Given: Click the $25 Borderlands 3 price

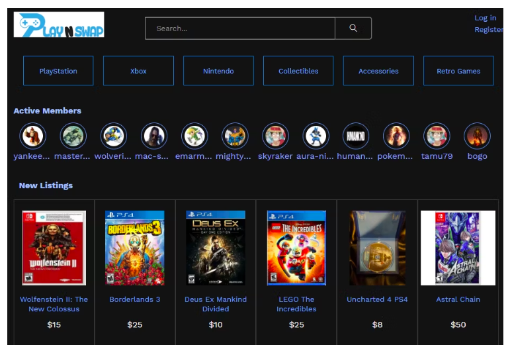Looking at the screenshot, I should 135,324.
